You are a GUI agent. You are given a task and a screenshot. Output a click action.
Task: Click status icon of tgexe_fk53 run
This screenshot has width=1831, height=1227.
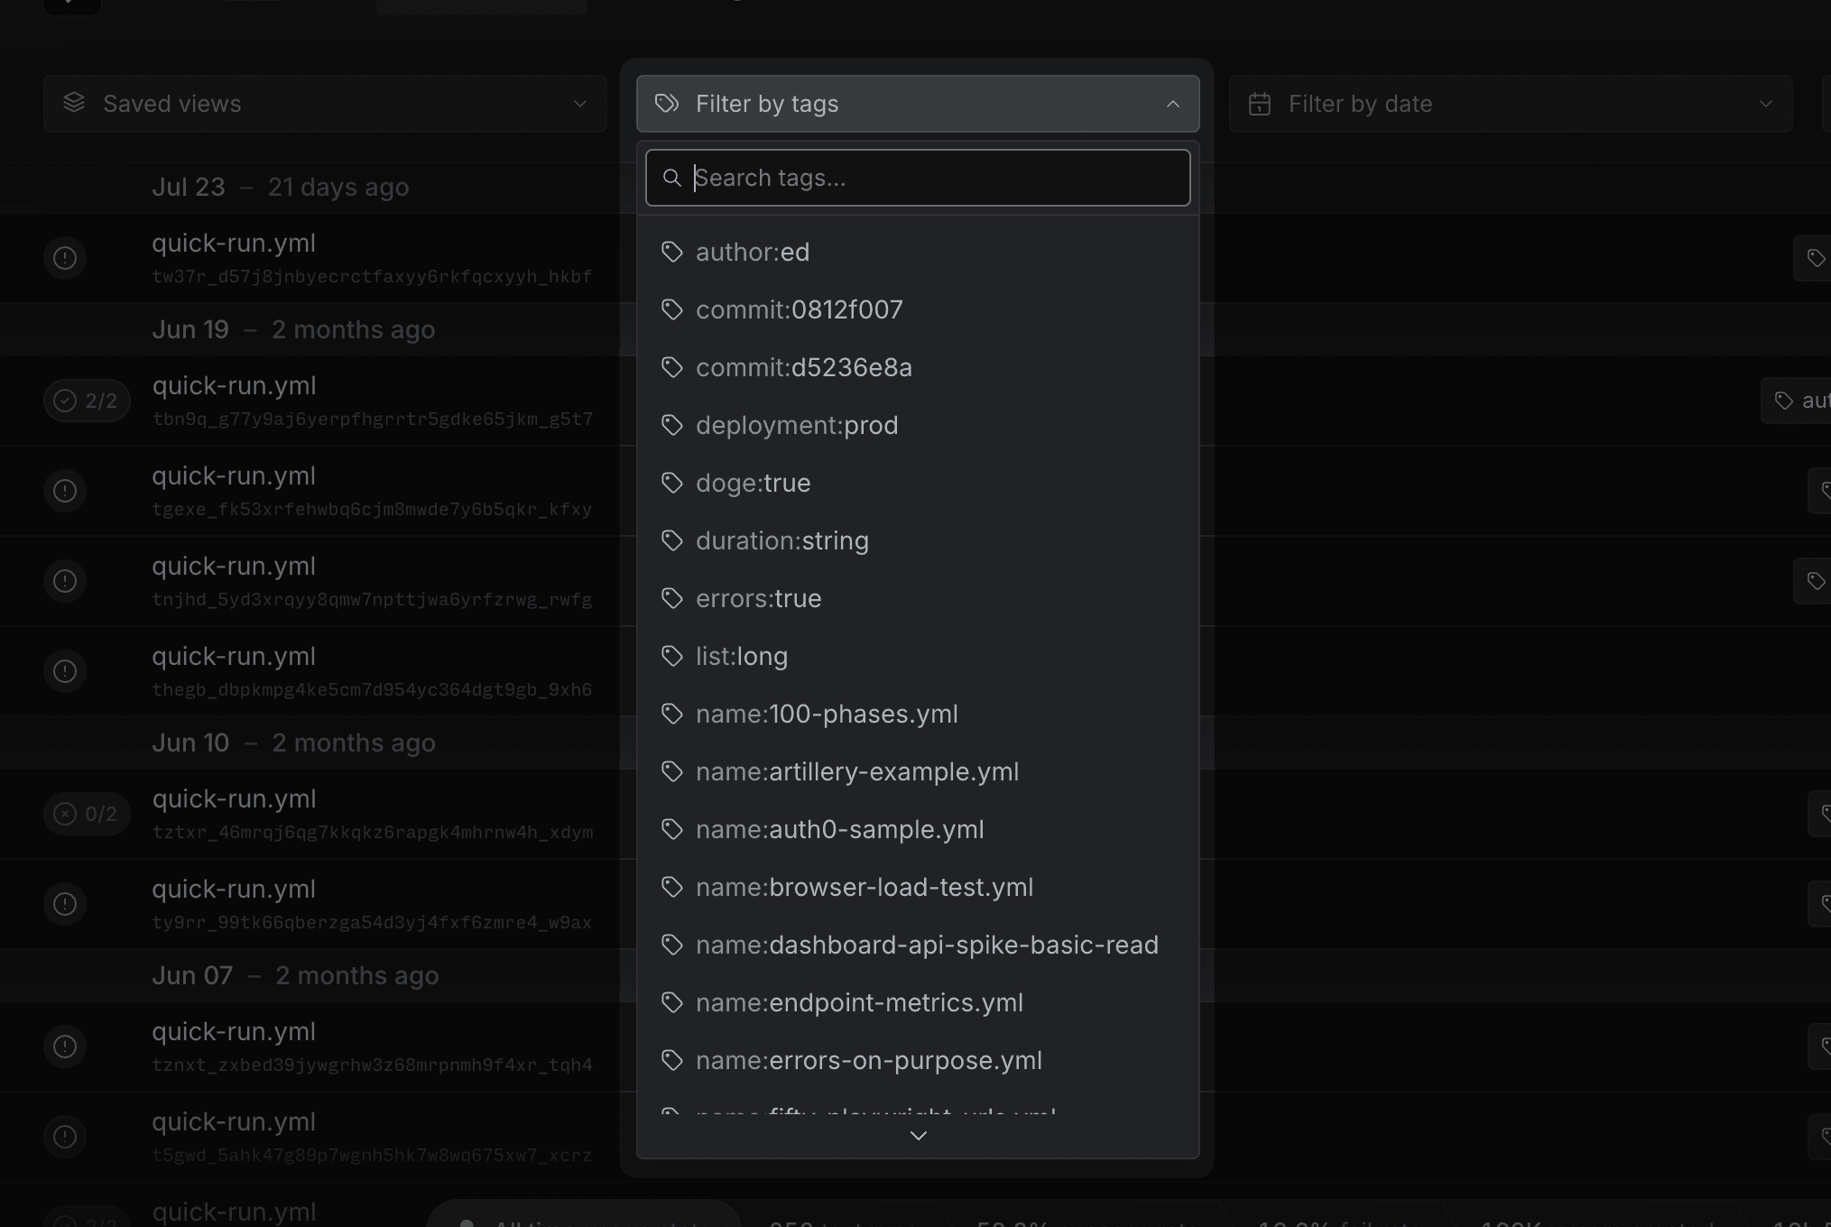pyautogui.click(x=65, y=491)
